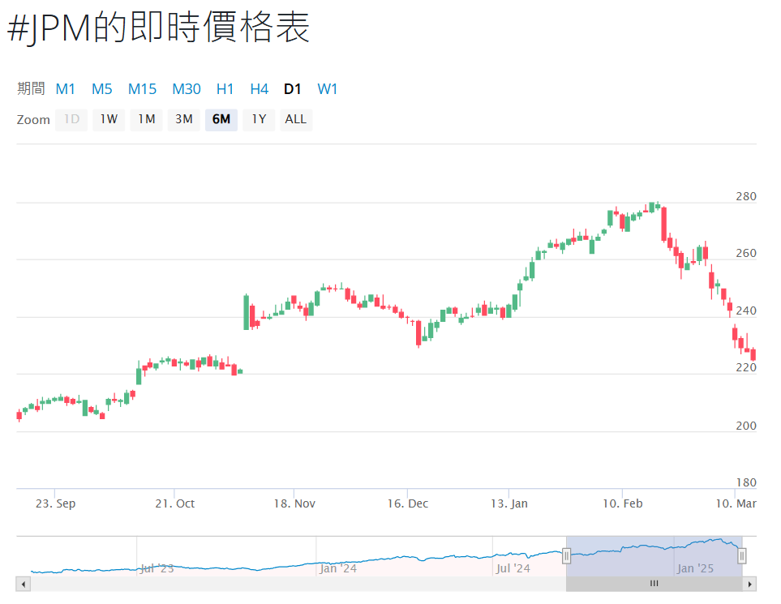This screenshot has height=604, width=781.
Task: Click the disabled 1D zoom button
Action: point(71,120)
